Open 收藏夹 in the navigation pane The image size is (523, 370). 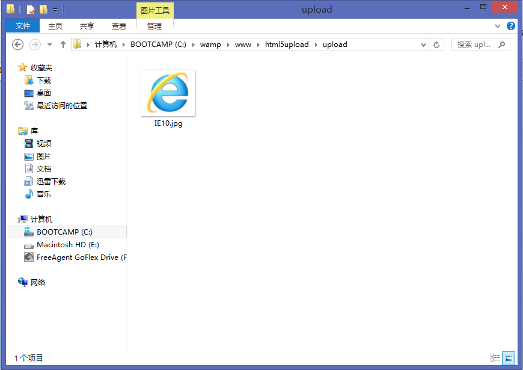click(41, 68)
